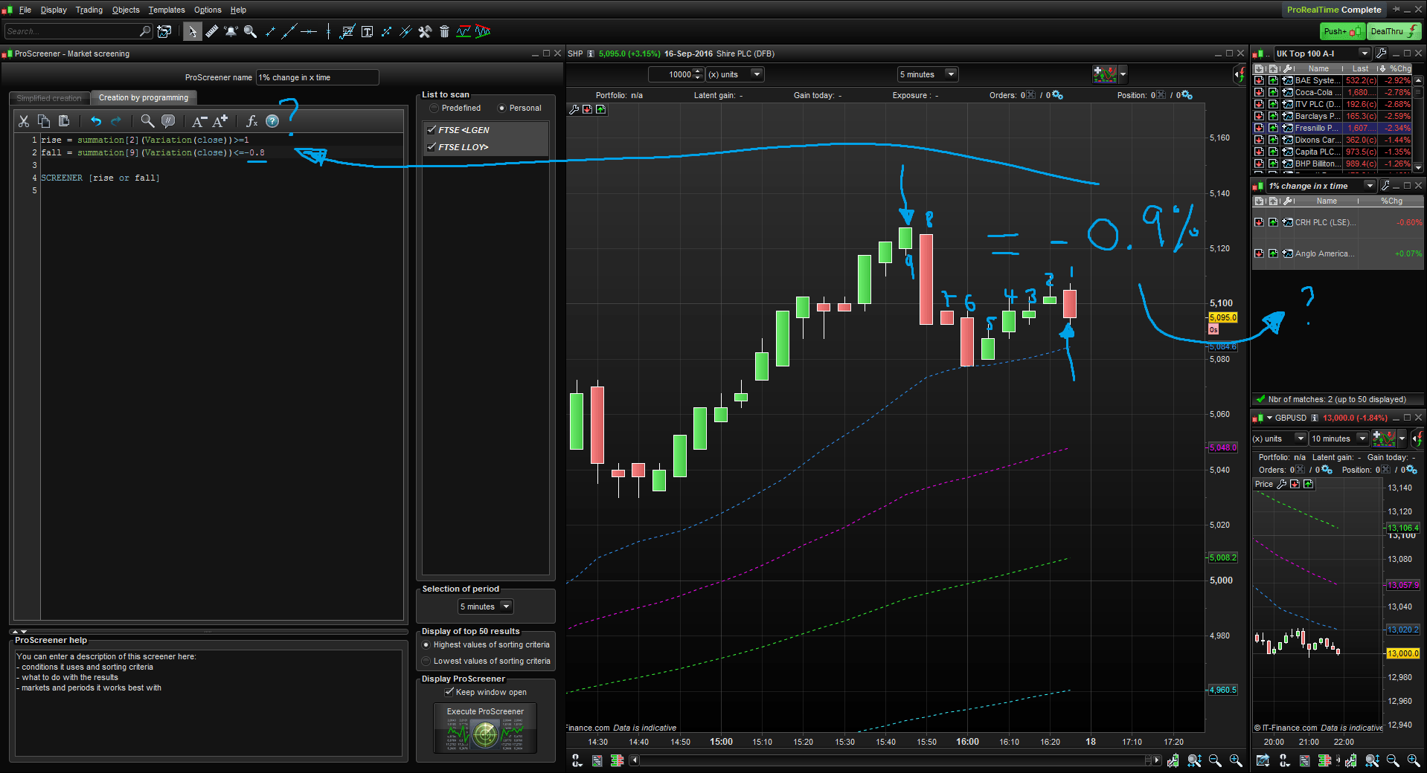Open the Help menu

click(x=238, y=10)
